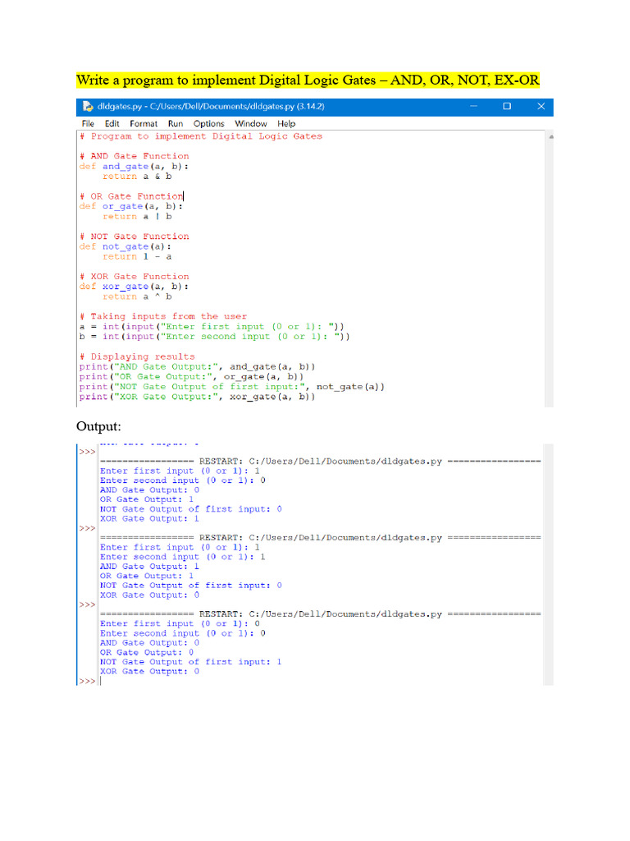This screenshot has height=841, width=630.
Task: Click the Python file icon in title bar
Action: click(x=87, y=106)
